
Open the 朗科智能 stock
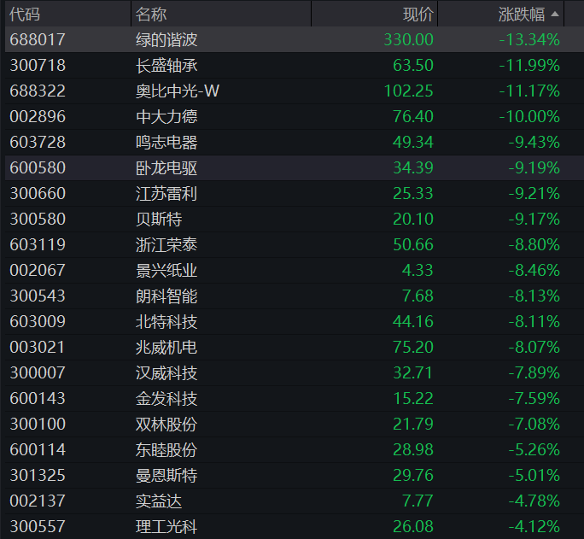(166, 296)
